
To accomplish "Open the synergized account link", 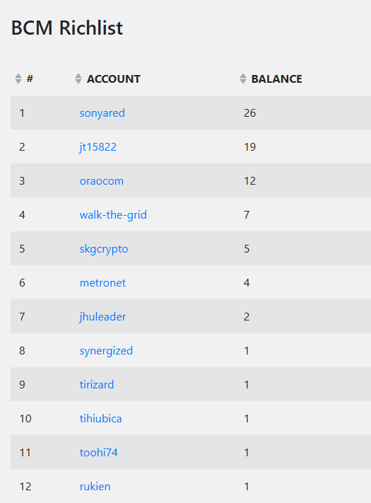I will tap(106, 351).
